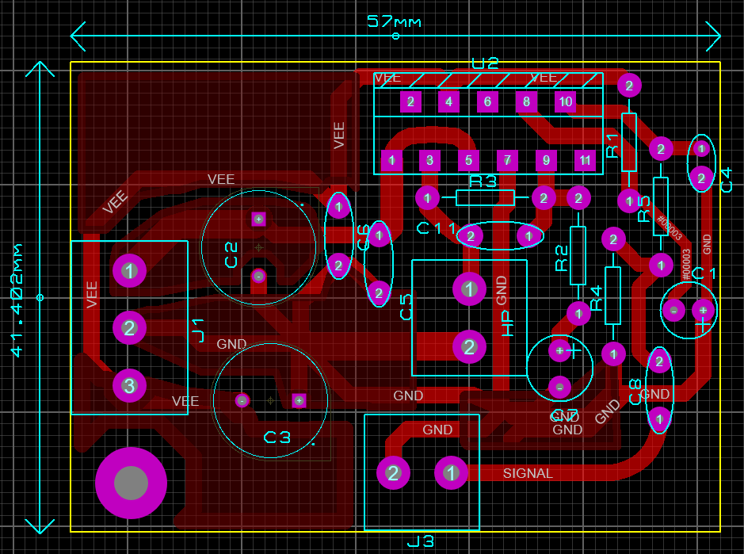Select pad 8 of IC U2
The height and width of the screenshot is (554, 744).
(526, 101)
